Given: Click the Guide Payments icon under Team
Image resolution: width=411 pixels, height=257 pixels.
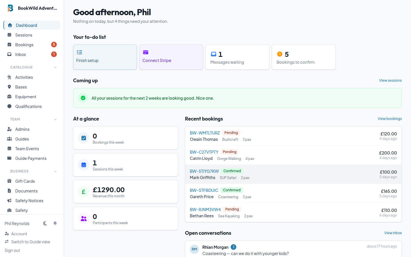Looking at the screenshot, I should pyautogui.click(x=9, y=158).
